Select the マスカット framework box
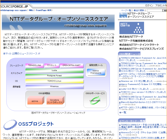Image resolution: width=167 pixels, height=140 pixels. pos(51,65)
